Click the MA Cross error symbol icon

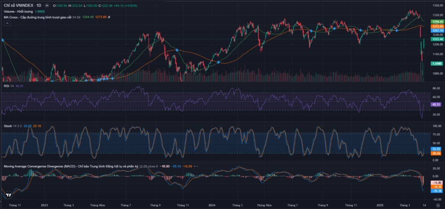[109, 17]
